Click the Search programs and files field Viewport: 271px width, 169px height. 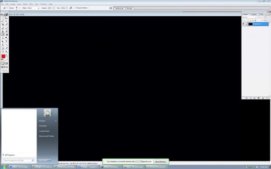click(x=19, y=160)
